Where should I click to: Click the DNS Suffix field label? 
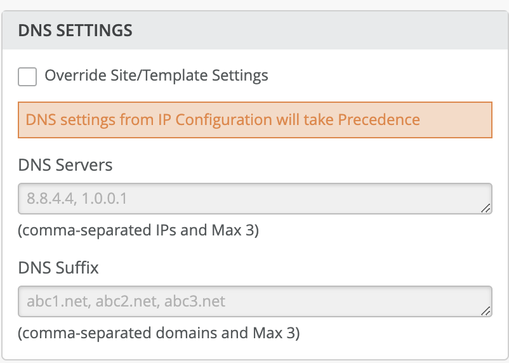click(58, 267)
